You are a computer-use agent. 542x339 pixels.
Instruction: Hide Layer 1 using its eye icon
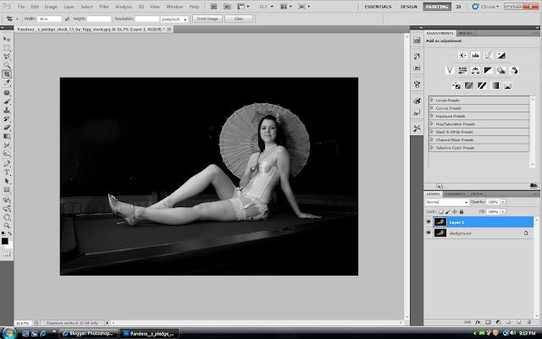pyautogui.click(x=429, y=221)
